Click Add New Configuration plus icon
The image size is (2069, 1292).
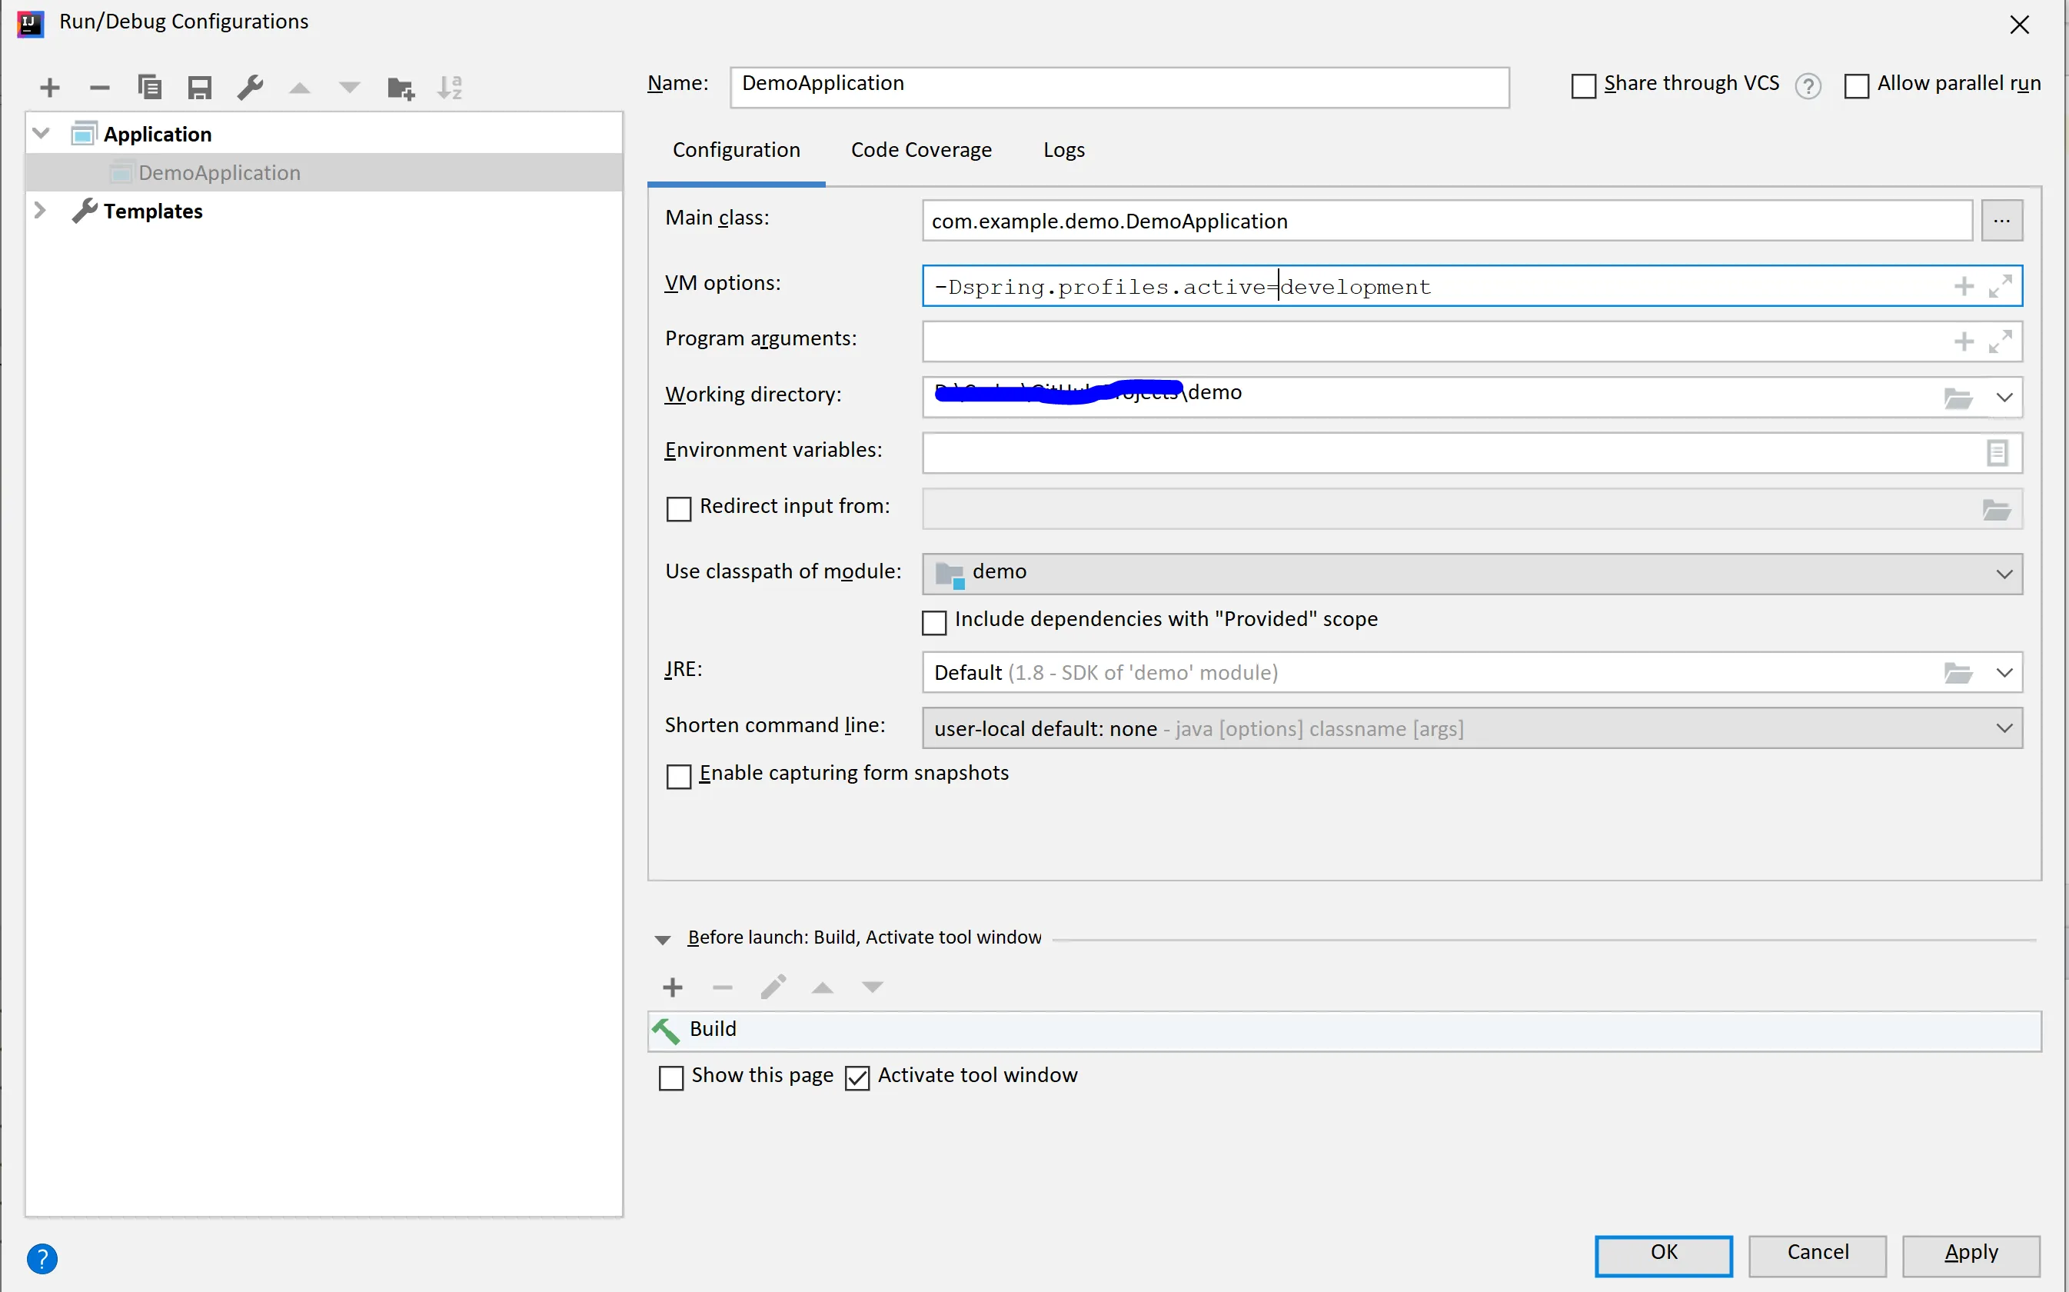[49, 87]
